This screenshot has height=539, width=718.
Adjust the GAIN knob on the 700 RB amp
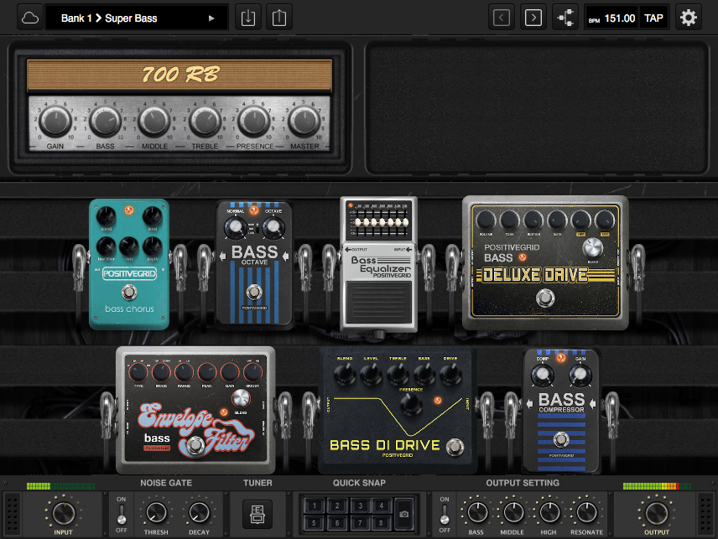[x=55, y=119]
